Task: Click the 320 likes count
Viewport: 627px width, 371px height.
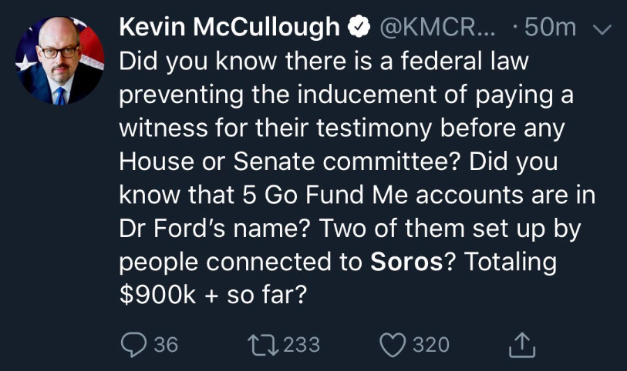Action: coord(431,344)
